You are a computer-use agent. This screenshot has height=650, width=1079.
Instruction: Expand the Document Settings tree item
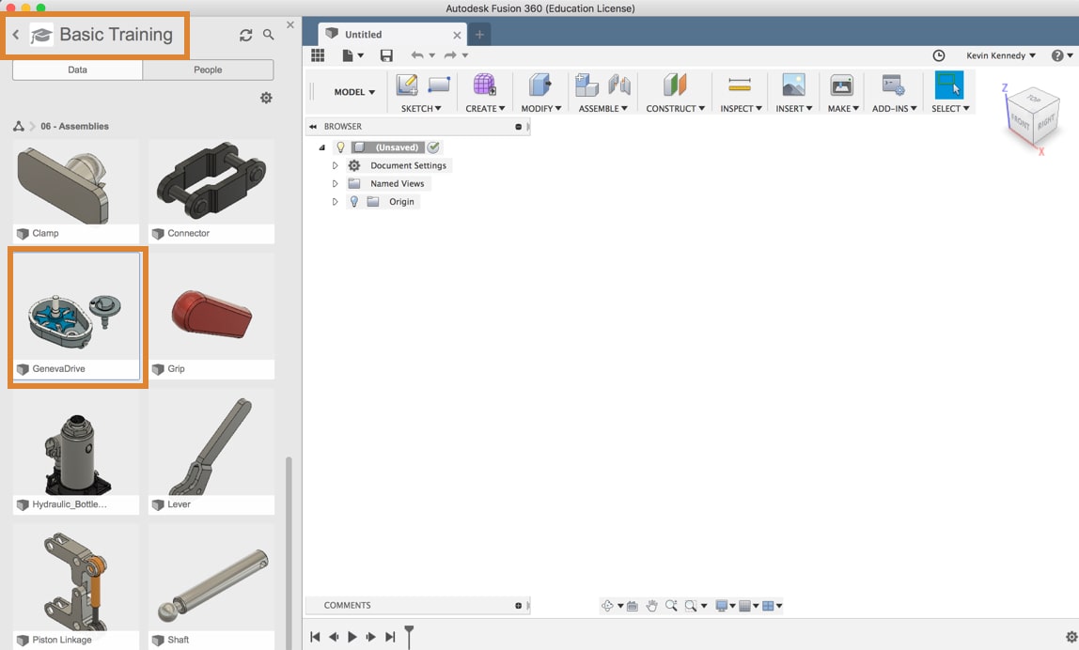point(336,165)
